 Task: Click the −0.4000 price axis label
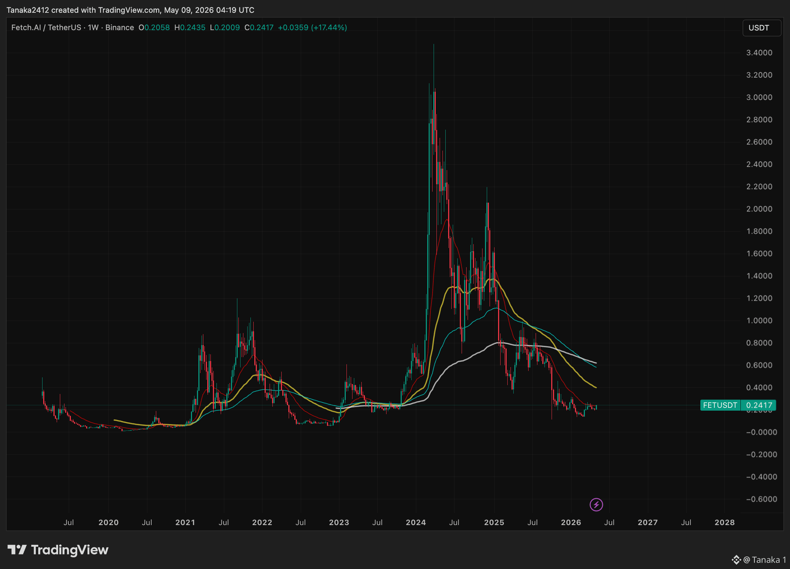[761, 477]
